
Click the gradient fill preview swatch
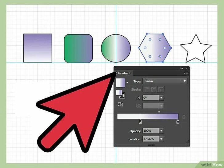point(120,83)
